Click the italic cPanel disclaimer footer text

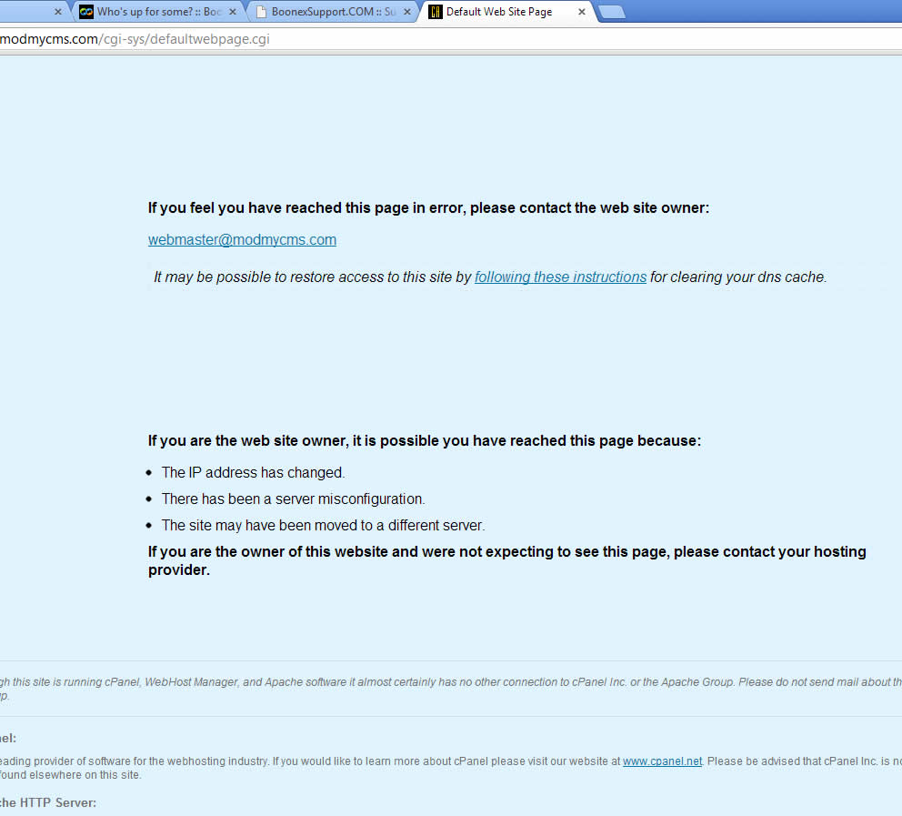(x=451, y=689)
